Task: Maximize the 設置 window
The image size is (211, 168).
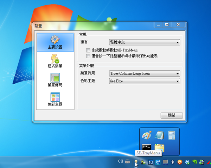Action: tap(167, 25)
